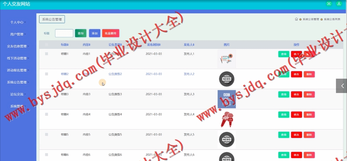Edit the 标题4 row with 修改

(x=296, y=114)
